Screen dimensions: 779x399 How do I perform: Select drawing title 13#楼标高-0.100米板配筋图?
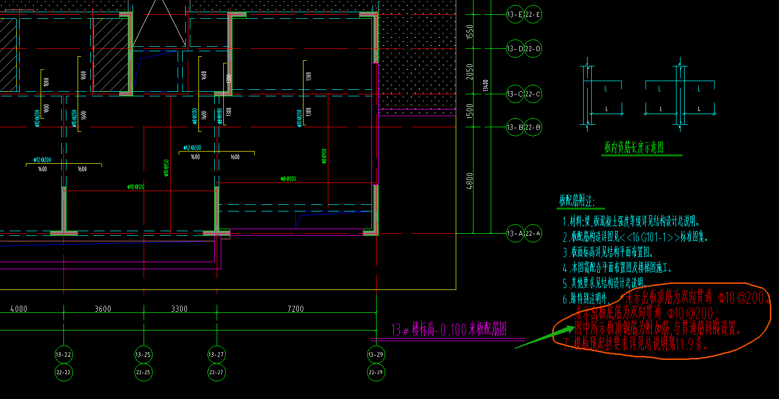pyautogui.click(x=449, y=330)
